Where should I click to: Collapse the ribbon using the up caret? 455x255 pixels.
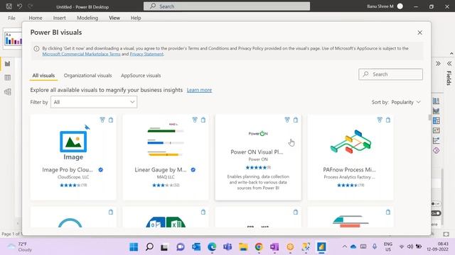tap(451, 54)
